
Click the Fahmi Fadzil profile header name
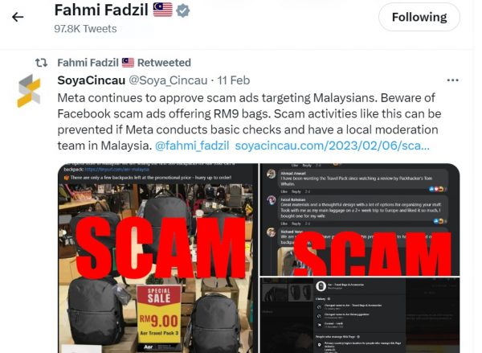[x=101, y=10]
